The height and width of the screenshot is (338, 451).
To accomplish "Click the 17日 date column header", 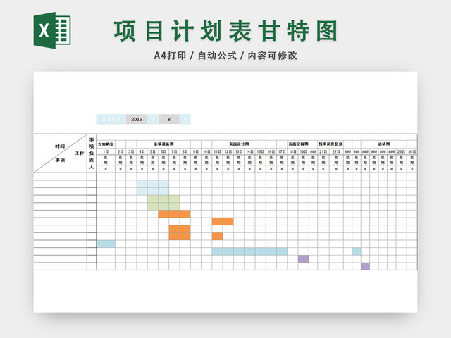I will point(282,151).
